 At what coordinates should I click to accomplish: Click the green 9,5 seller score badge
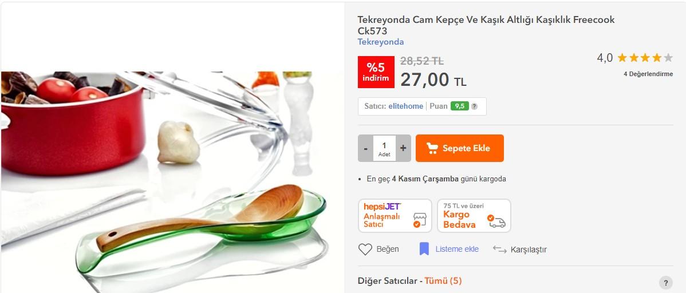459,106
